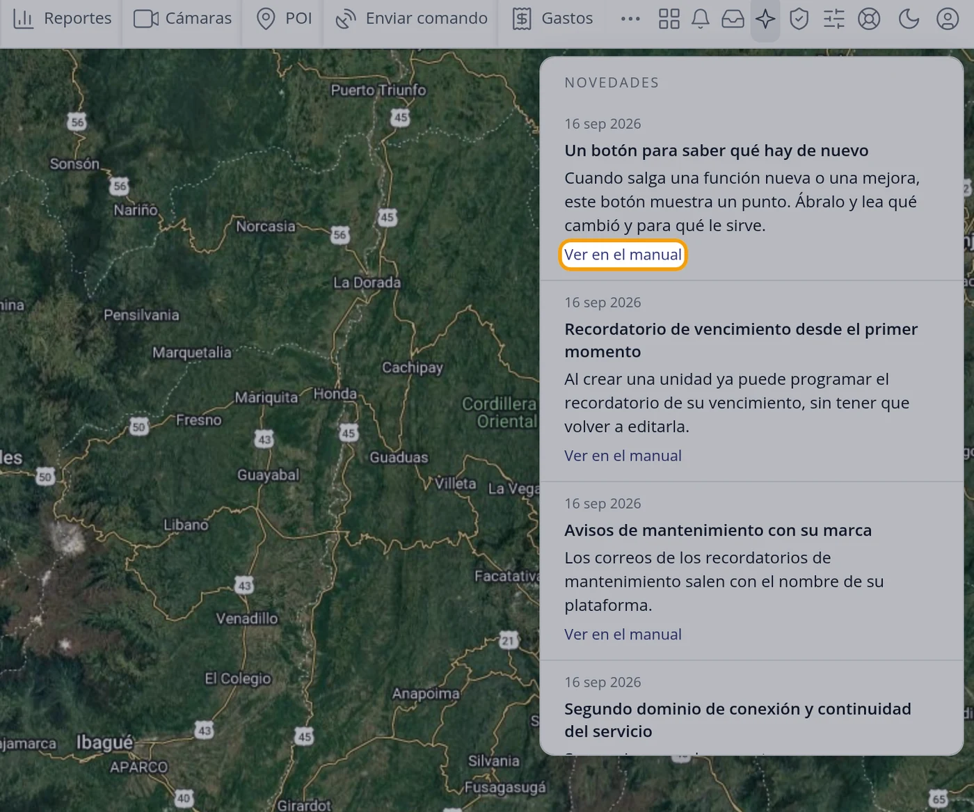Image resolution: width=974 pixels, height=812 pixels.
Task: Open manual link for 'Un botón para saber'
Action: point(623,255)
